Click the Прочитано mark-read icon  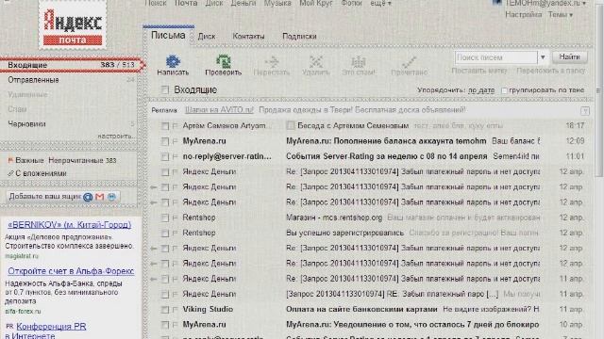[409, 62]
